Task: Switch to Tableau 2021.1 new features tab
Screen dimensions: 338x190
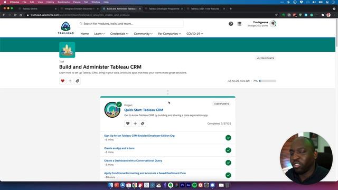Action: tap(205, 8)
